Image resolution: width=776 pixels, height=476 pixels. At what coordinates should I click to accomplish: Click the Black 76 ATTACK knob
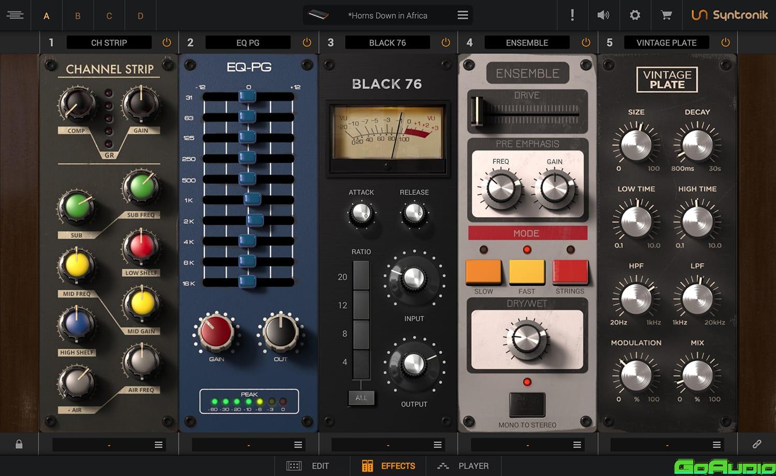[x=361, y=212]
